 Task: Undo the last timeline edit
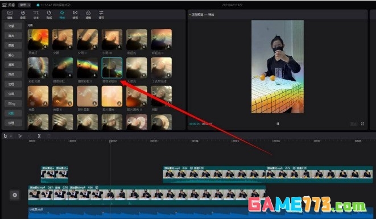[x=20, y=136]
